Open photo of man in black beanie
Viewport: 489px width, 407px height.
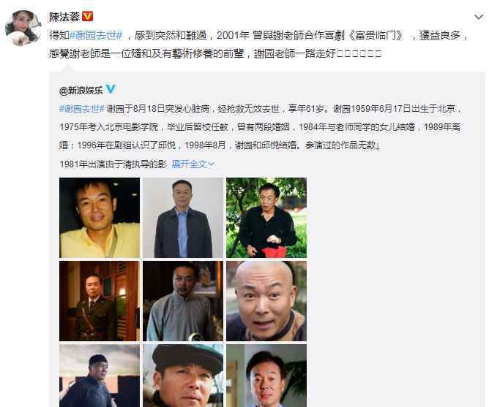click(x=100, y=376)
